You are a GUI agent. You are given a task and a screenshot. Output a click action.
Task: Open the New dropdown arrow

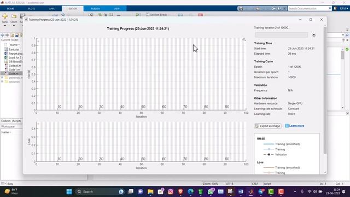[5, 26]
